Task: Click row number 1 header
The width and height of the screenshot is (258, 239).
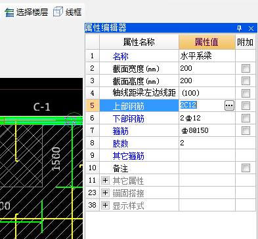Action: click(93, 56)
